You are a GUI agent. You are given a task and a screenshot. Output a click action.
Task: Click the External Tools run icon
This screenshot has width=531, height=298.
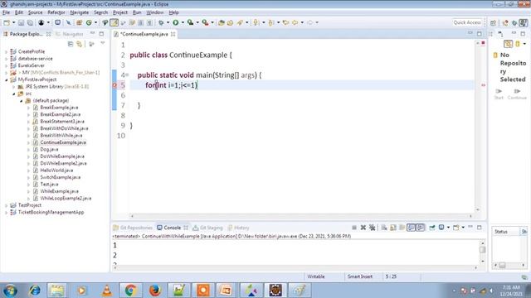click(205, 22)
